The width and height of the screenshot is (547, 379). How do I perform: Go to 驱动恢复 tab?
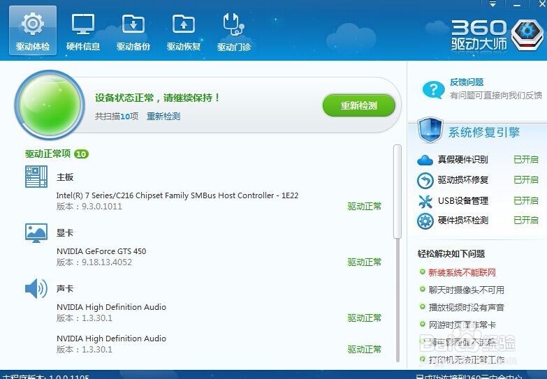(184, 31)
